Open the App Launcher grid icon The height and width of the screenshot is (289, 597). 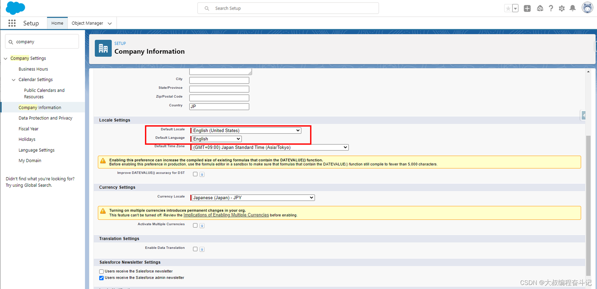[12, 23]
